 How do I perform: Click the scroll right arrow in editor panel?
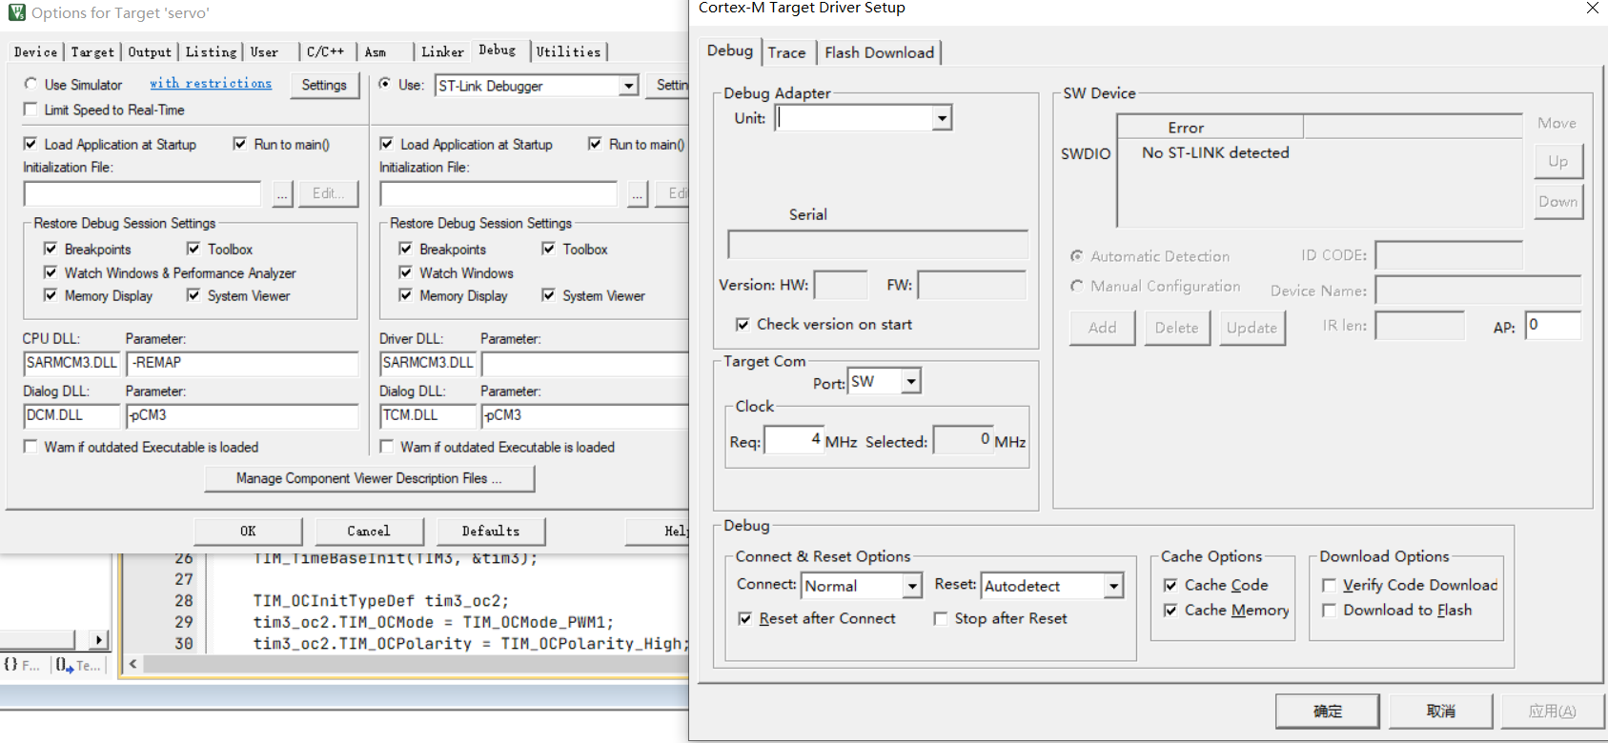pos(100,639)
